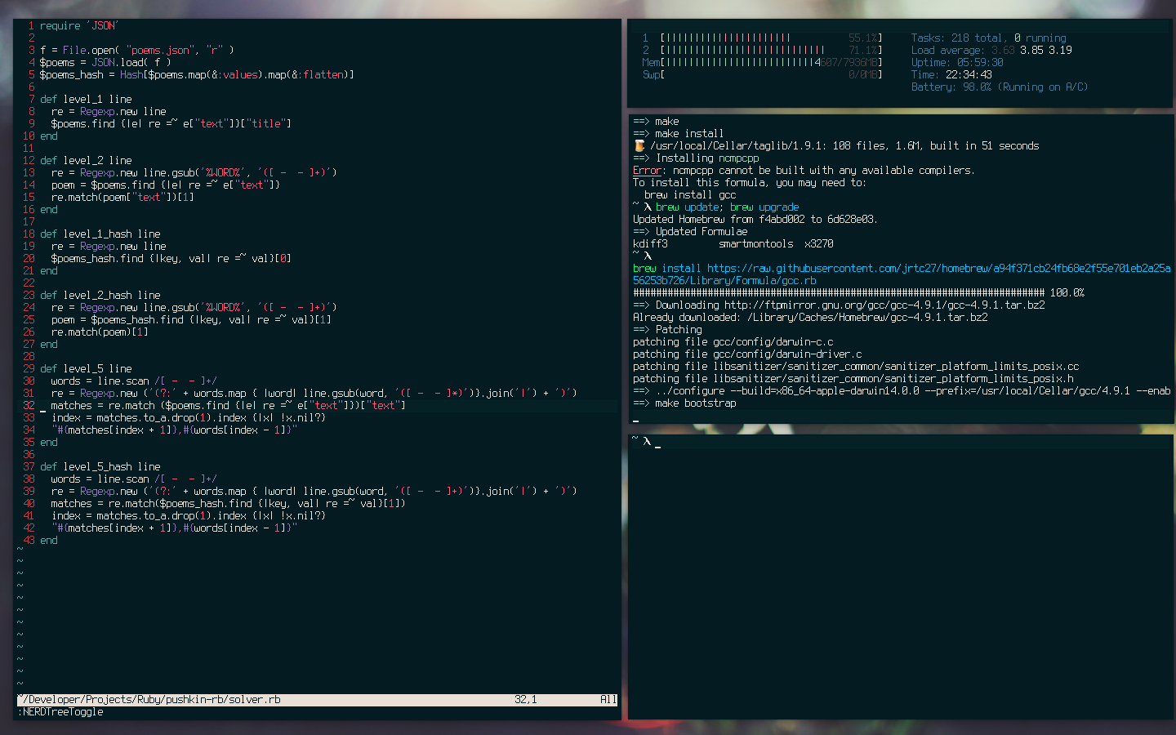This screenshot has height=735, width=1176.
Task: Click 're = Regexp.new line' on line 8
Action: click(x=109, y=111)
